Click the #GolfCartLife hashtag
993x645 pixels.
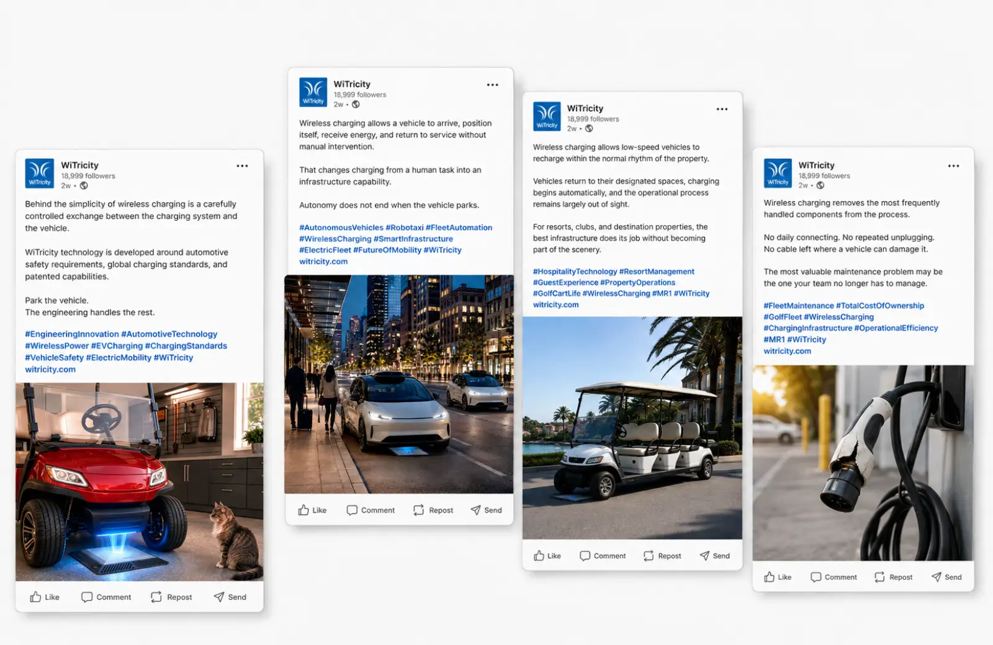[x=557, y=293]
